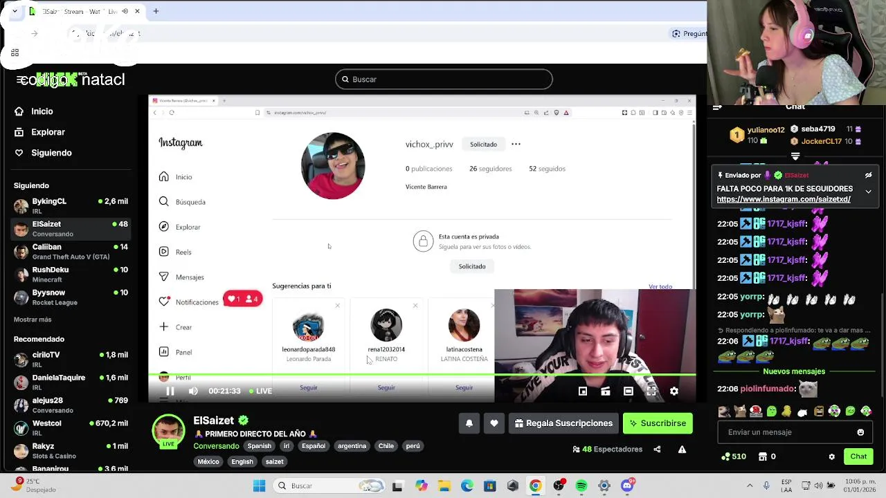Open the browser tab list dropdown
This screenshot has height=498, width=886.
coord(15,11)
